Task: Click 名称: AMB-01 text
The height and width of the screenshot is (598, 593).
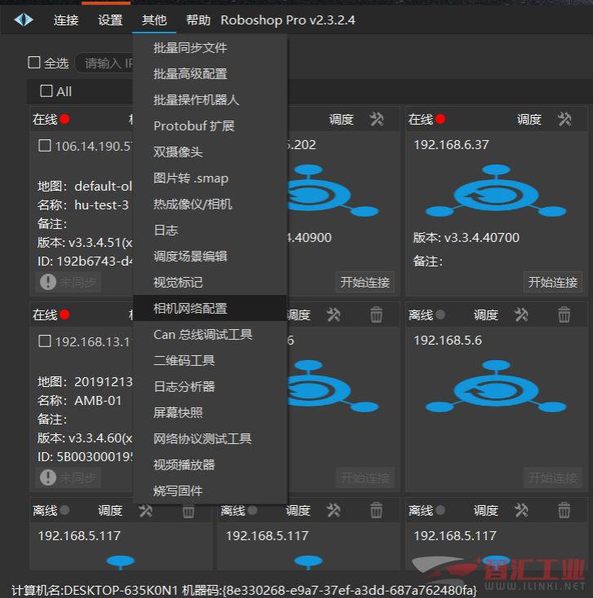Action: [79, 401]
